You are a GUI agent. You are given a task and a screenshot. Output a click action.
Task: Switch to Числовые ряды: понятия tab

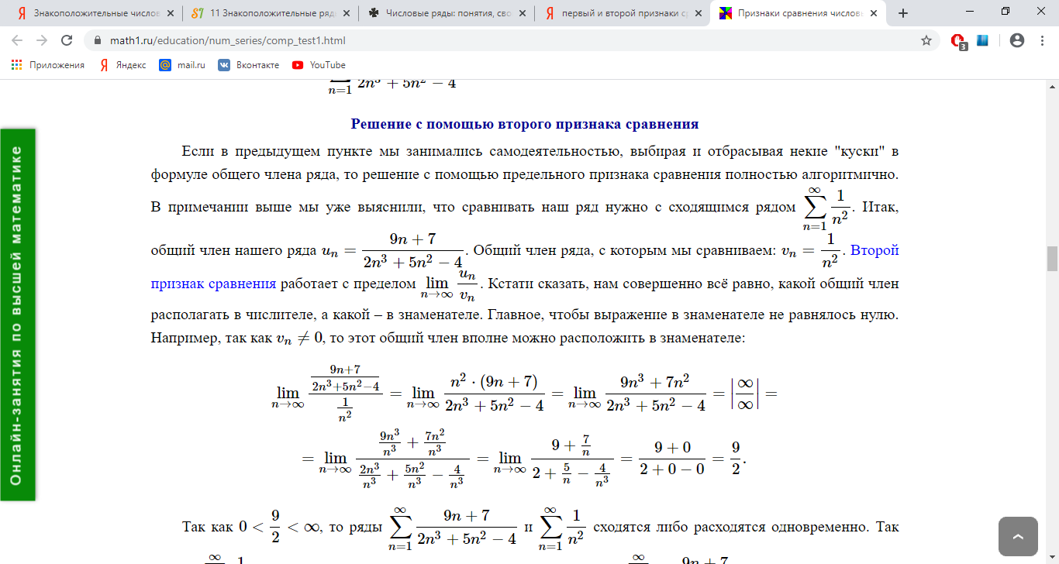point(447,13)
